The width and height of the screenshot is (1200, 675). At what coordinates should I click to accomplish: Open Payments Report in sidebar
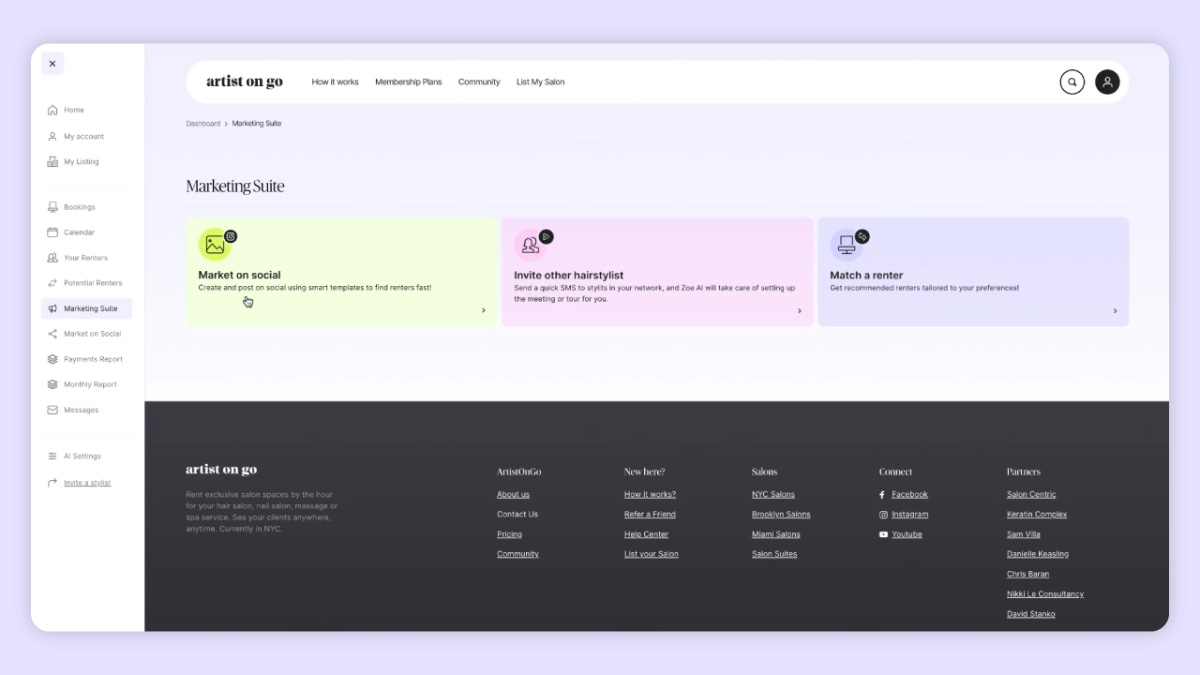coord(93,359)
